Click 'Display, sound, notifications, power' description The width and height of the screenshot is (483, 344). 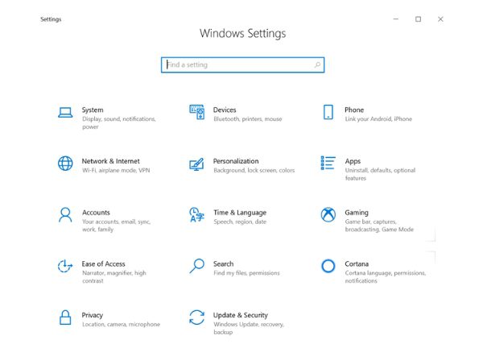(119, 123)
